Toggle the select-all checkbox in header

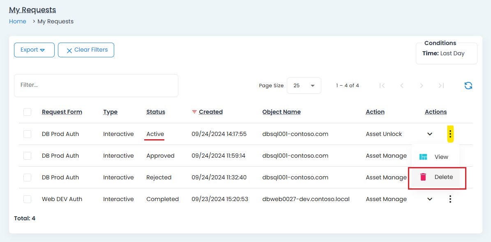[28, 112]
